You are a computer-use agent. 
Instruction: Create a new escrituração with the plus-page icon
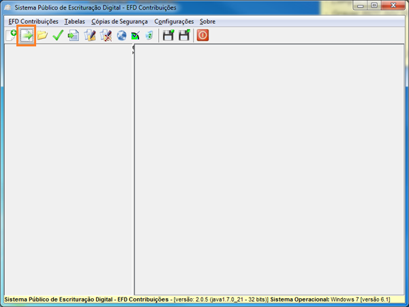pos(11,35)
